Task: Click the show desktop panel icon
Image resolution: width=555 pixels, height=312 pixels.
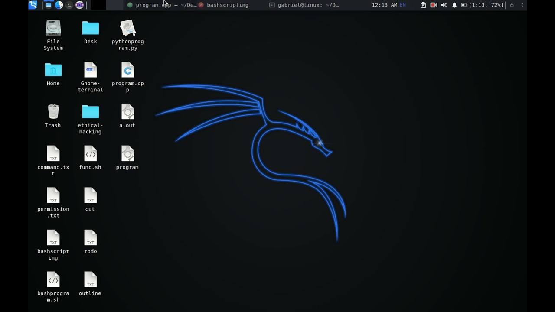Action: pyautogui.click(x=49, y=5)
